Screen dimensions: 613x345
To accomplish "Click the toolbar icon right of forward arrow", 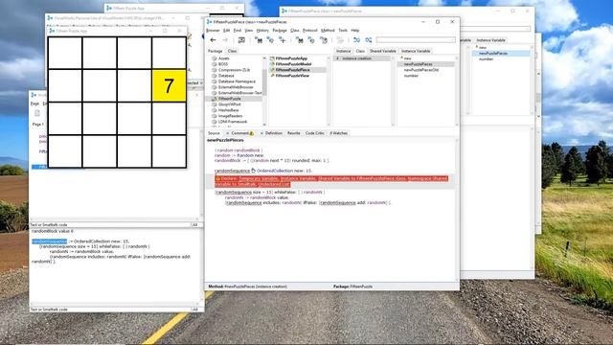I will pyautogui.click(x=241, y=40).
